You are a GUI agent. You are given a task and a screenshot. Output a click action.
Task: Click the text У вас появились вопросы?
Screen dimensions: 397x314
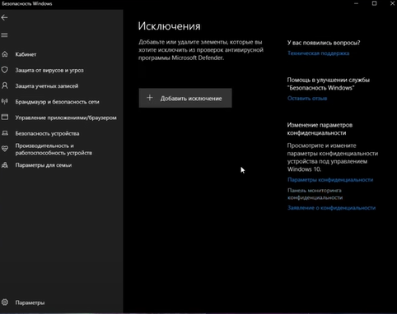324,43
